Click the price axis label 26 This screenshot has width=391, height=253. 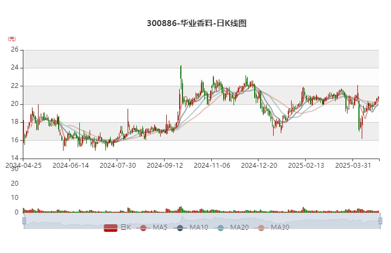point(15,49)
